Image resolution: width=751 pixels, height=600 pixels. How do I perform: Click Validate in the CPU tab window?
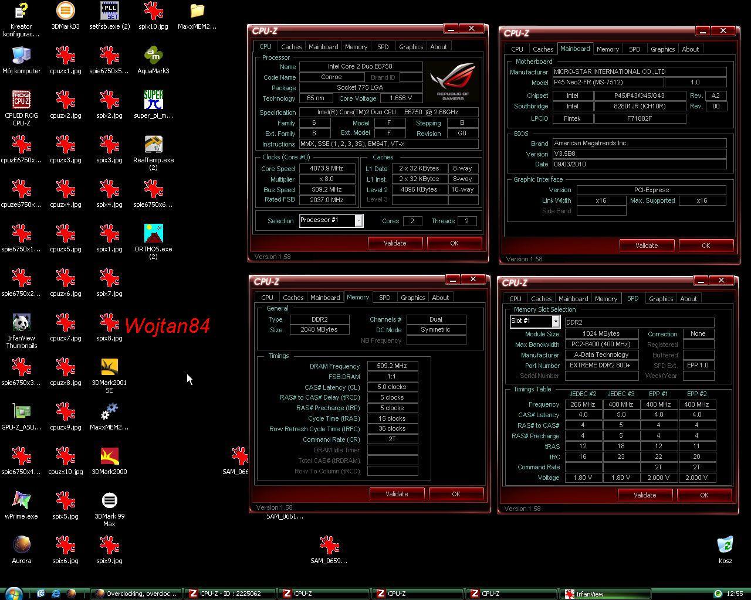(395, 243)
